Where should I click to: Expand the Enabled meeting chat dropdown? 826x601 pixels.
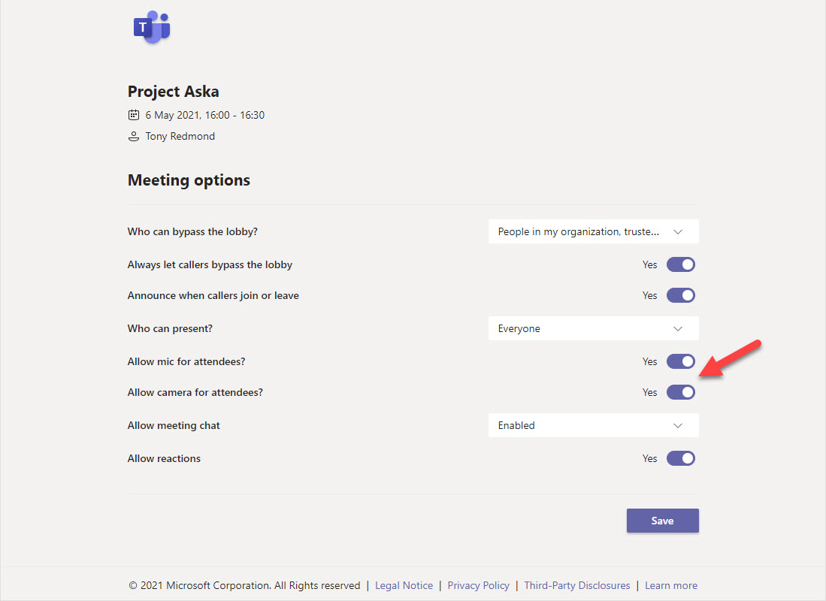pyautogui.click(x=594, y=426)
